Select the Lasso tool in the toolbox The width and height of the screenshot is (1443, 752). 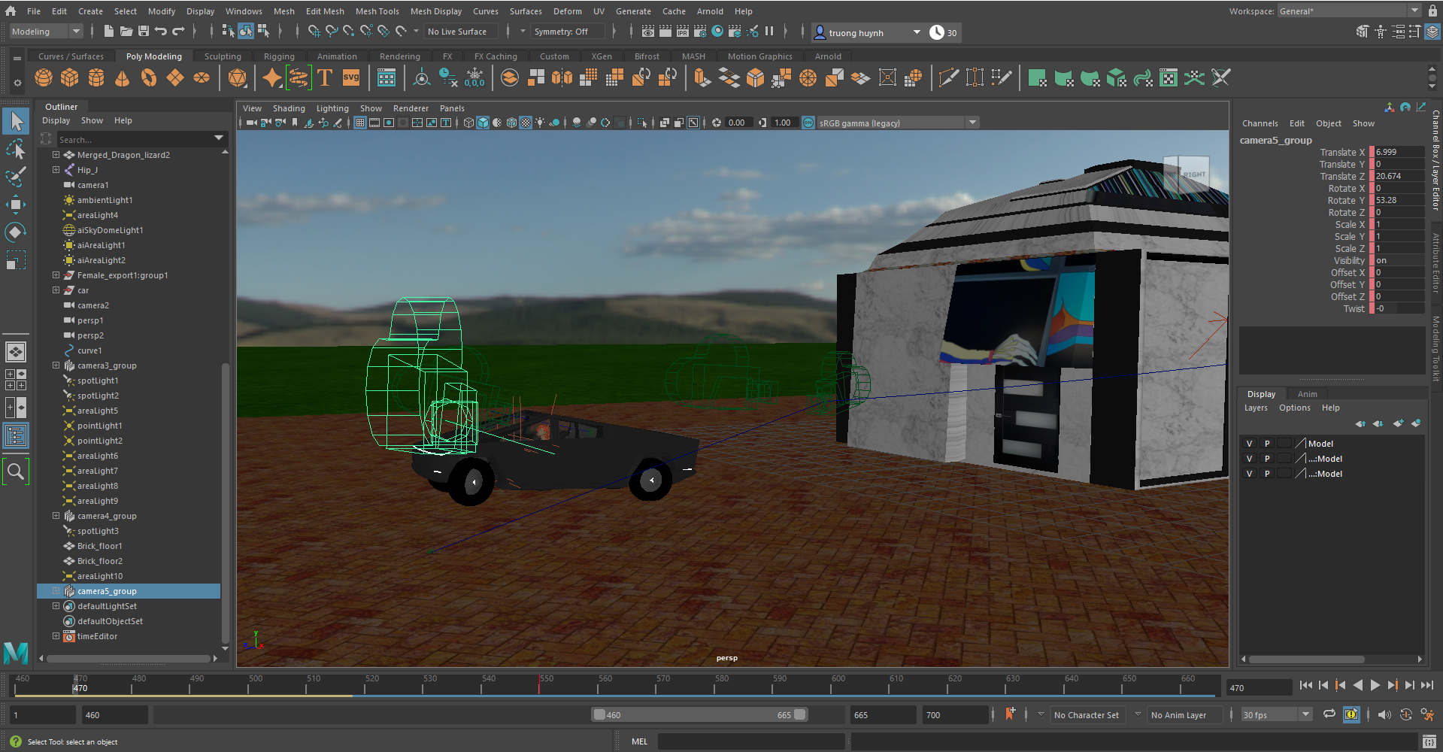click(16, 149)
